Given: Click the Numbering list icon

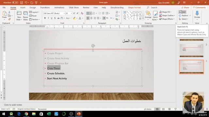Looking at the screenshot, I should [x=94, y=13].
